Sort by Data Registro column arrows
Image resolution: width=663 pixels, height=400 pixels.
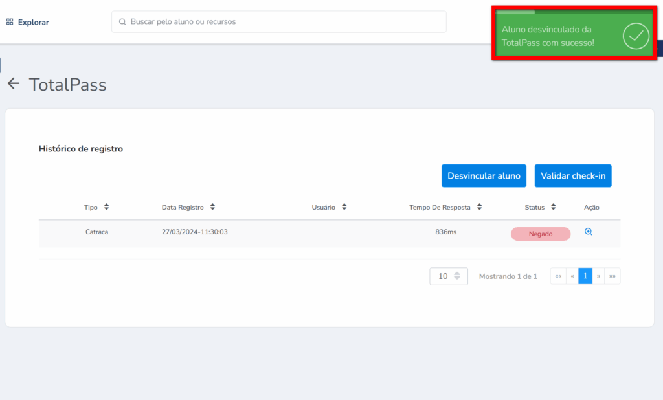pos(212,207)
